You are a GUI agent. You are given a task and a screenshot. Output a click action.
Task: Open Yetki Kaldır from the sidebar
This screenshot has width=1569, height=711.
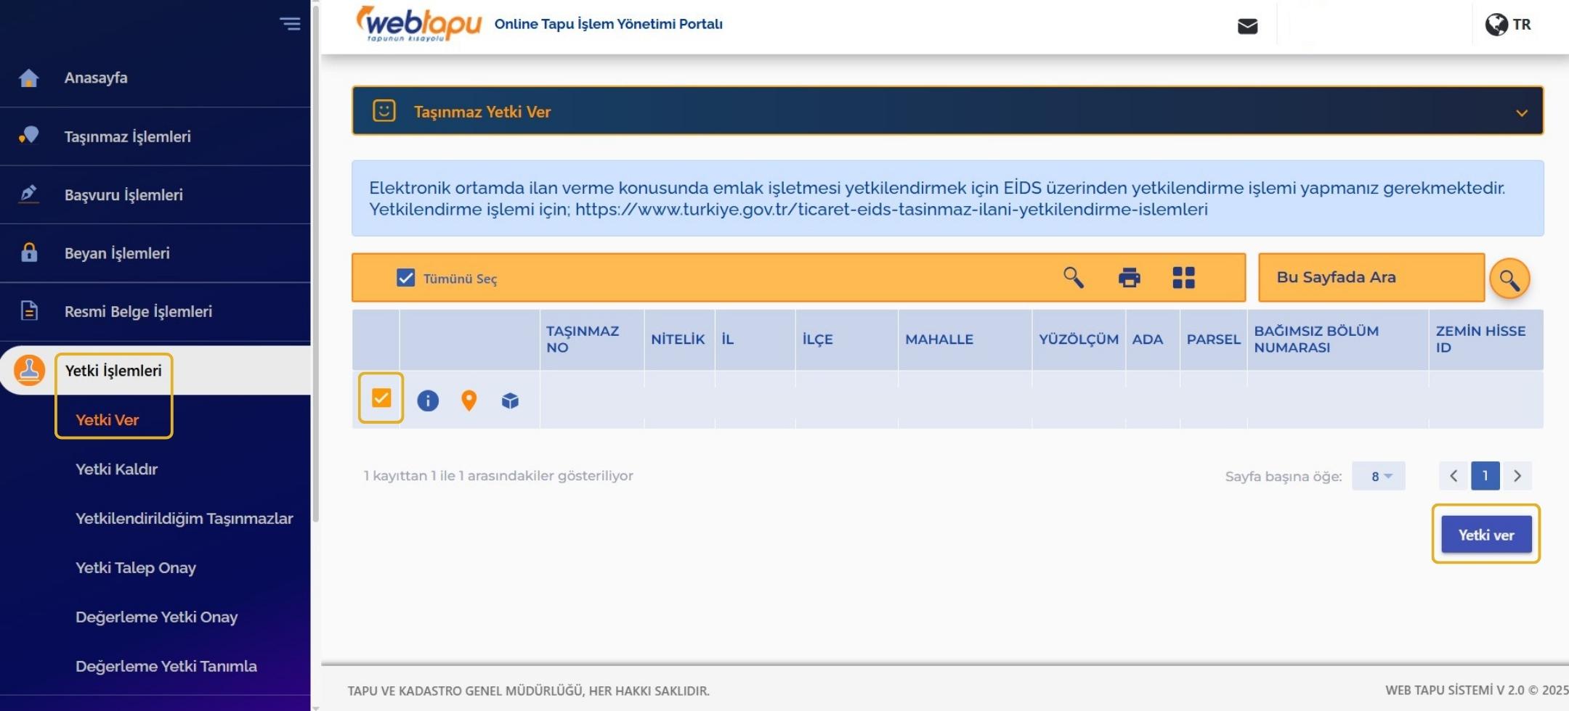tap(116, 469)
